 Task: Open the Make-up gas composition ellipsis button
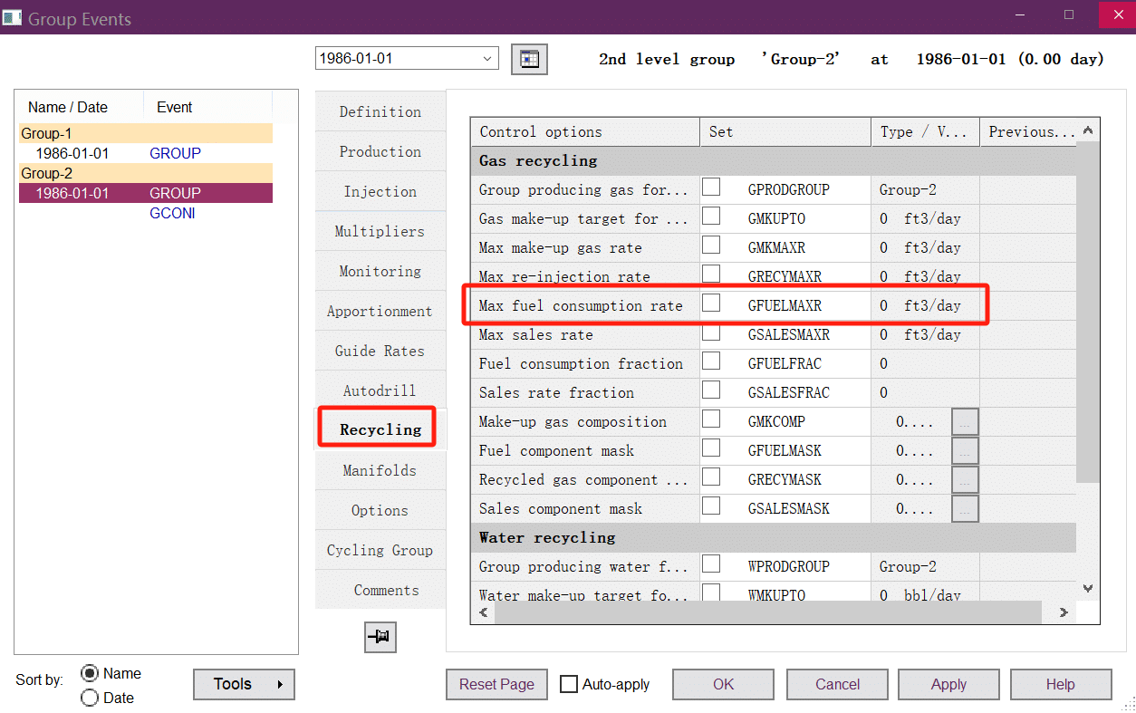[965, 422]
